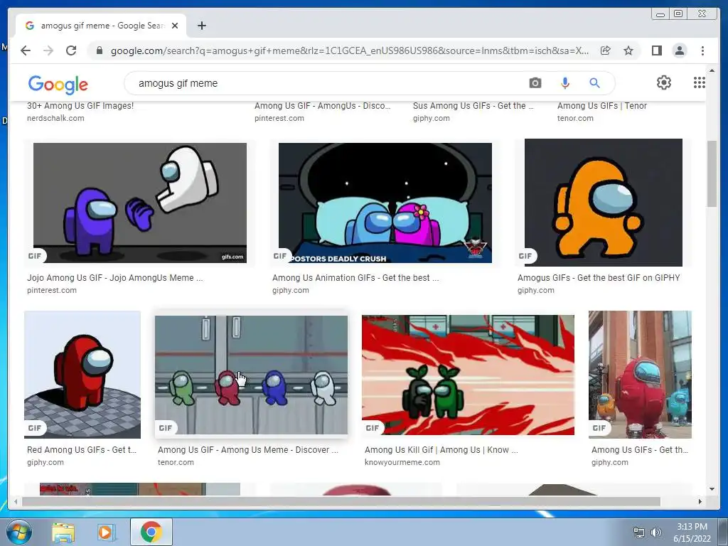Click 'Among Us Kill Gif | Among Us | Know' title

click(x=441, y=450)
